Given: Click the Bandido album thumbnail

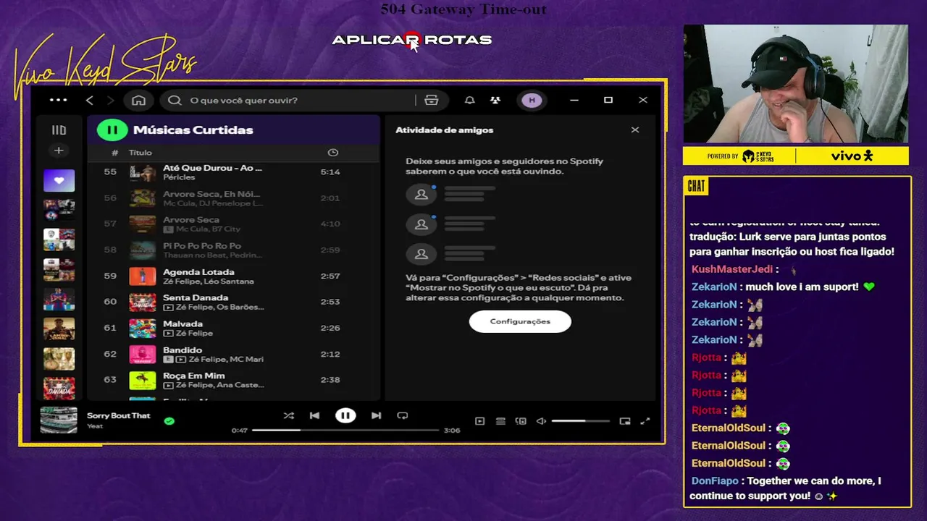Looking at the screenshot, I should click(x=143, y=354).
